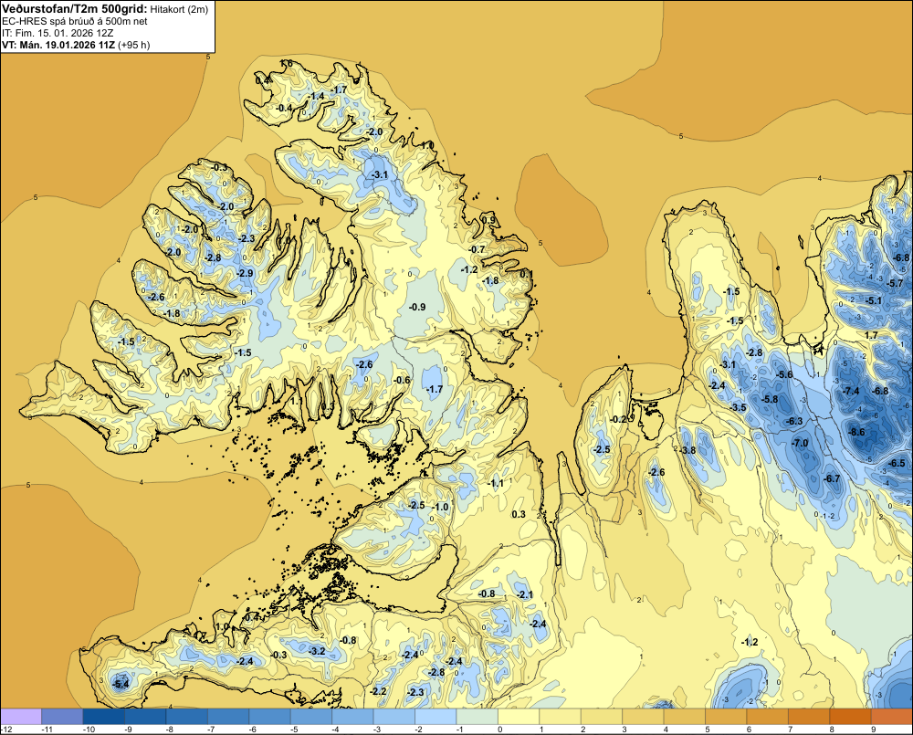Click the 1.6 temperature value
This screenshot has width=913, height=735.
pyautogui.click(x=287, y=64)
